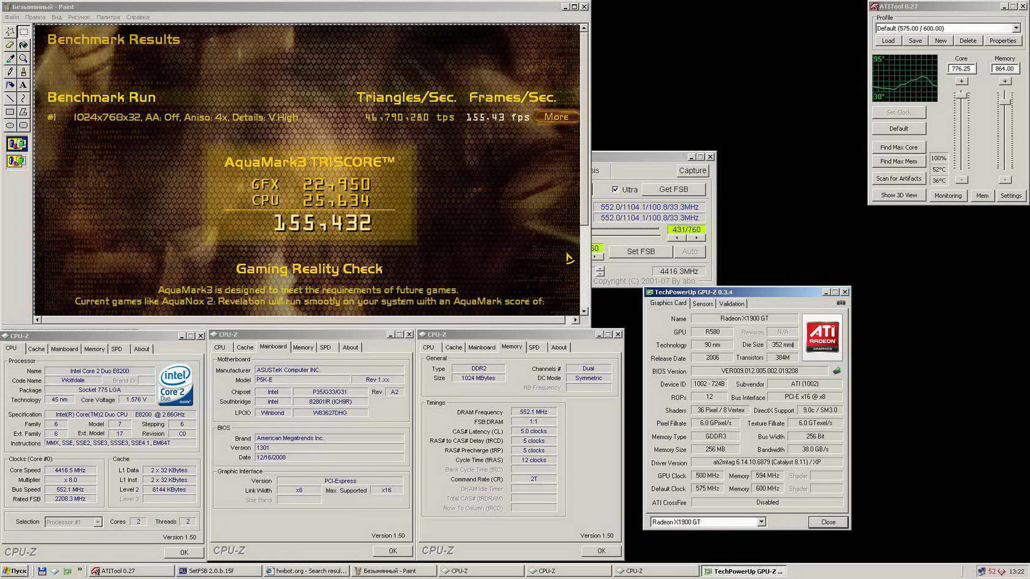Open the SPD tab in the Memory CPU-Z window

[534, 347]
